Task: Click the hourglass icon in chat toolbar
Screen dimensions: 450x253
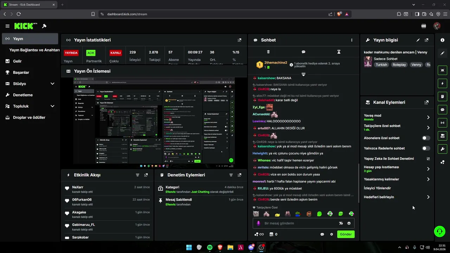Action: 339,52
